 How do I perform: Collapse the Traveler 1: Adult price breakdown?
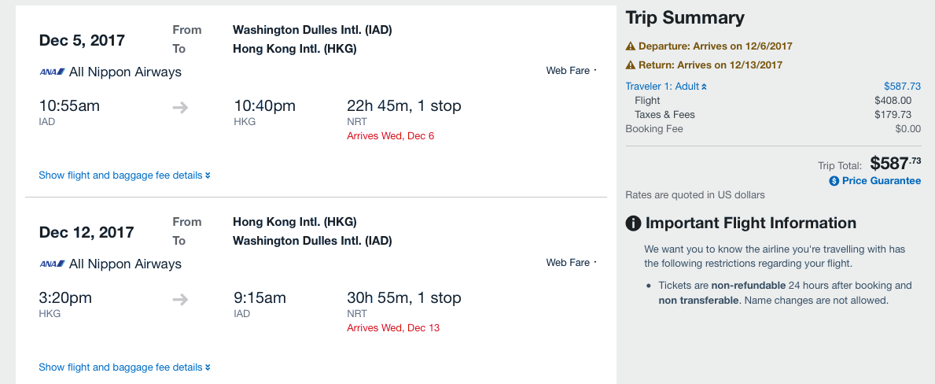666,87
